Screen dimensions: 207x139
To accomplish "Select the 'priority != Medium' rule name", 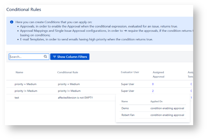I will pos(26,91).
